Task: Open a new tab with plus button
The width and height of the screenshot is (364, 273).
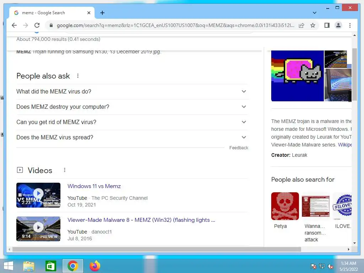Action: point(102,13)
